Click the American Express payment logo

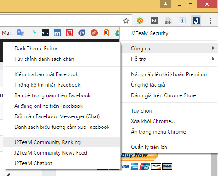point(134,166)
